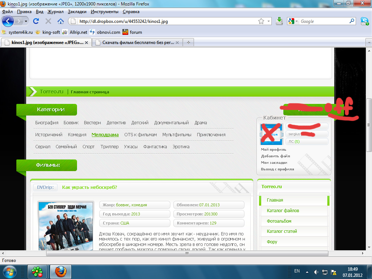Click the Каталог файлов text
This screenshot has height=279, width=372.
click(283, 210)
